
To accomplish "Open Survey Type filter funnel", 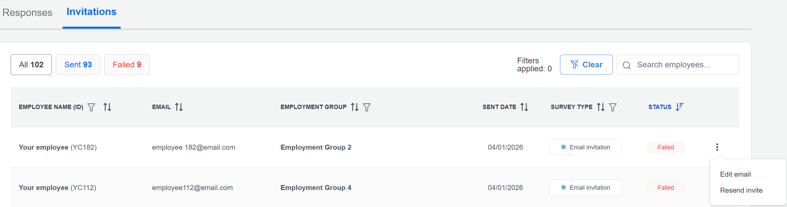I will [613, 107].
